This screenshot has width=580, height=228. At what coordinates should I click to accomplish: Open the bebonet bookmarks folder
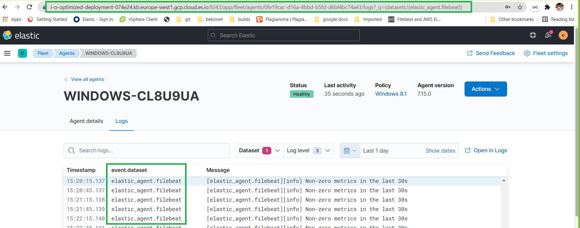(x=210, y=19)
